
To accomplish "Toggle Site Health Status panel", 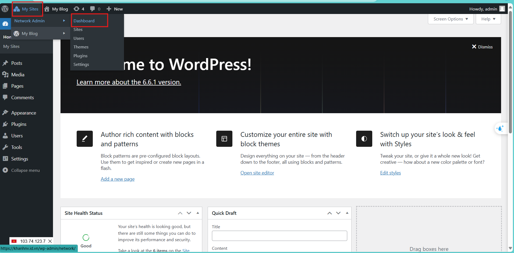I will point(198,213).
